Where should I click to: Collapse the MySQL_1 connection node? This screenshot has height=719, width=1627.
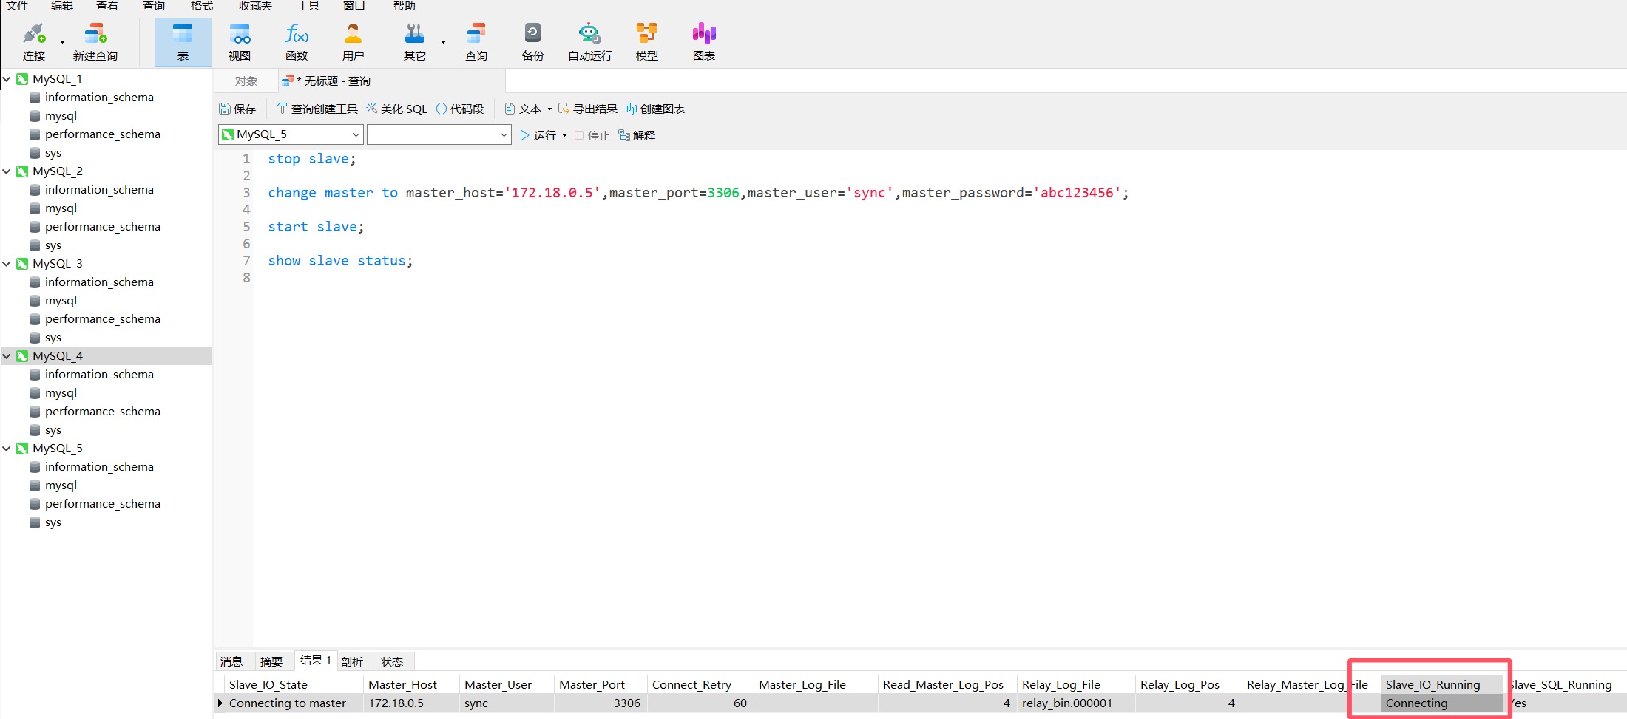click(7, 78)
